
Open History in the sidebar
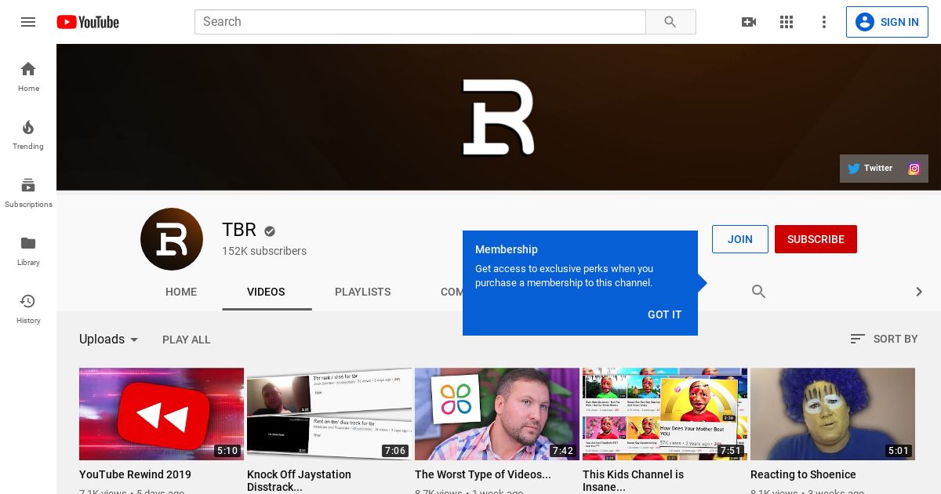tap(28, 308)
